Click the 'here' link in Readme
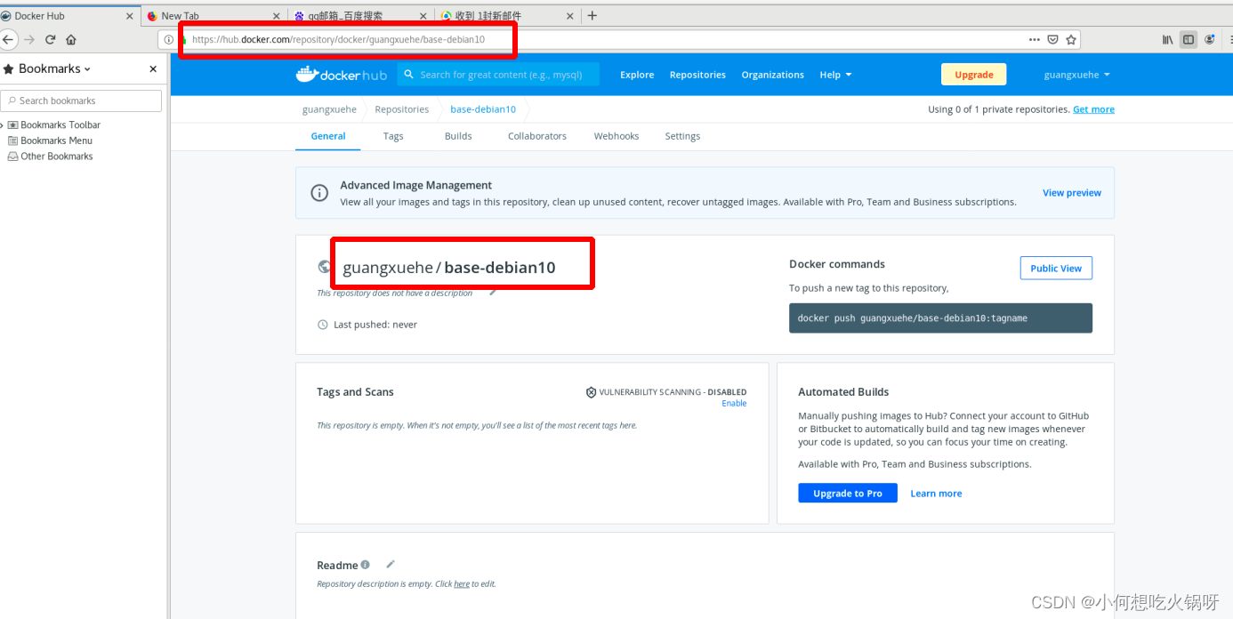This screenshot has height=619, width=1233. pyautogui.click(x=462, y=584)
